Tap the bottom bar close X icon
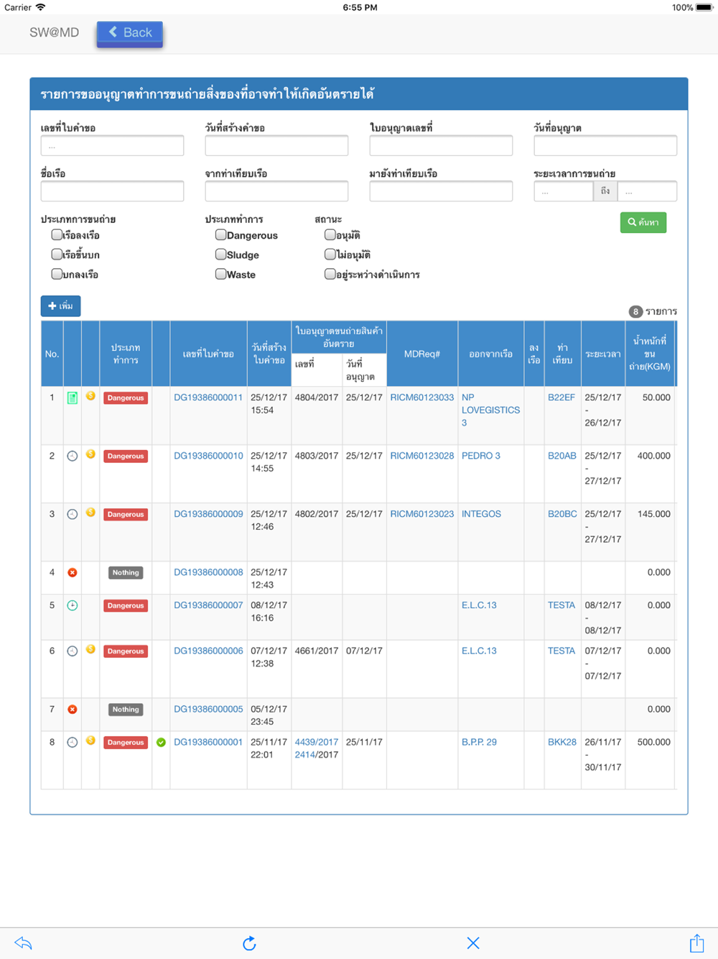Screen dimensions: 718x959 coord(472,943)
